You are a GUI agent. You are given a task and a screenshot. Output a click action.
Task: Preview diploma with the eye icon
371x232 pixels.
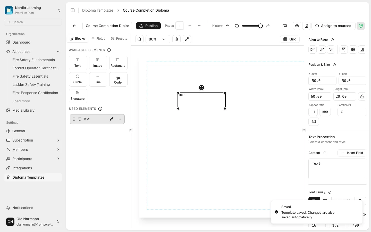pyautogui.click(x=297, y=26)
